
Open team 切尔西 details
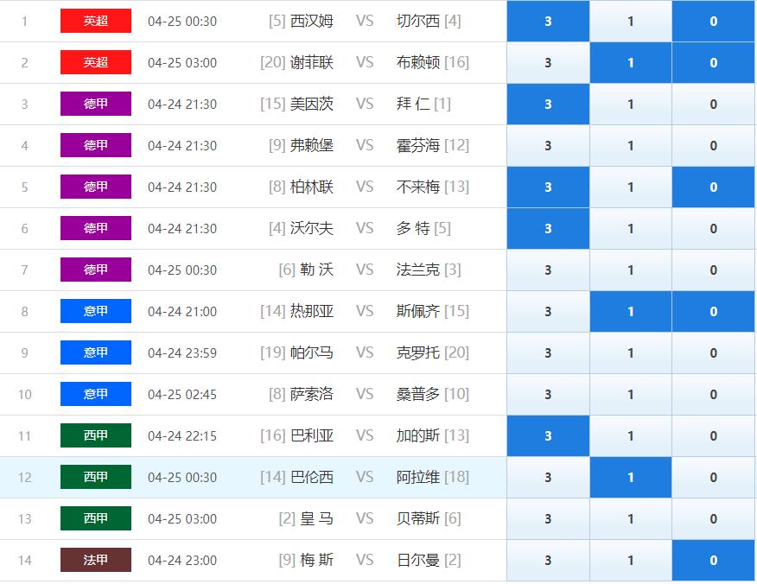point(418,22)
